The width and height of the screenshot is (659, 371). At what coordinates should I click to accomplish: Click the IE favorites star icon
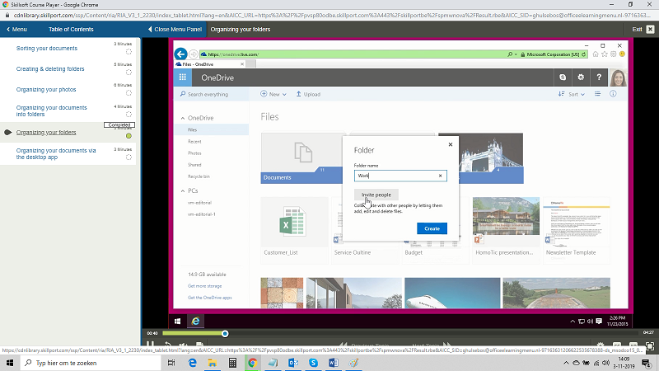coord(605,54)
